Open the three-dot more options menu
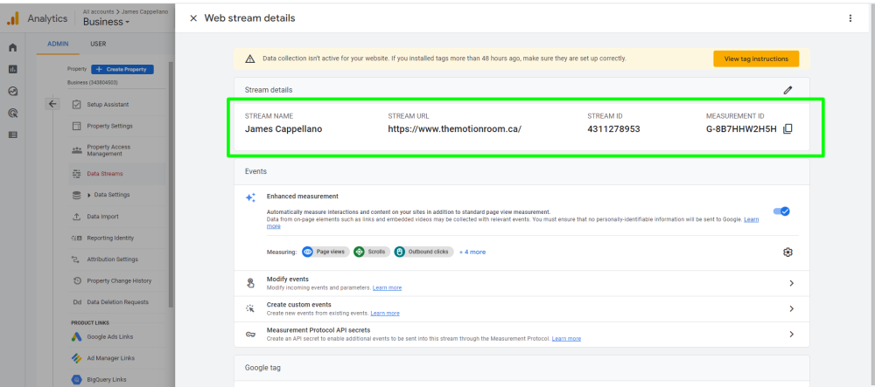Screen dimensions: 875x387 pyautogui.click(x=850, y=18)
